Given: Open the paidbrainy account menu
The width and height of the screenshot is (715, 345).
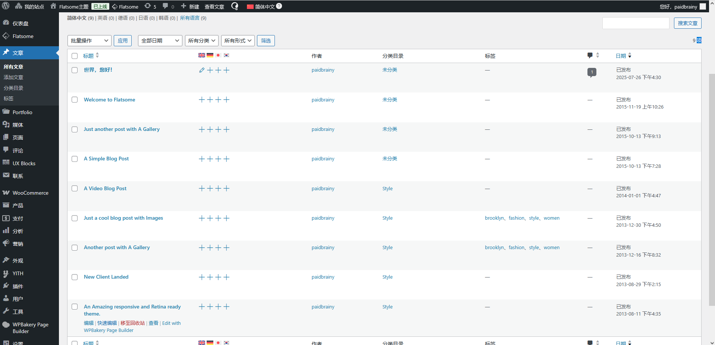Looking at the screenshot, I should point(683,6).
